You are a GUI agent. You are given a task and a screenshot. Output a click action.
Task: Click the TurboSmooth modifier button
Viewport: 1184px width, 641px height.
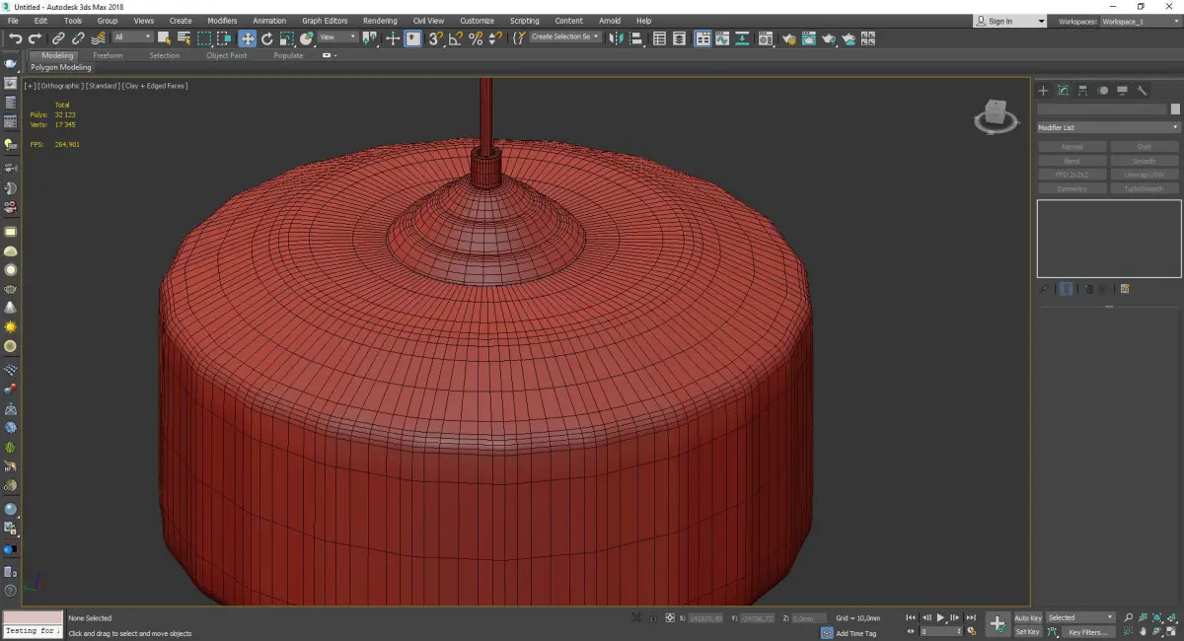pos(1144,188)
